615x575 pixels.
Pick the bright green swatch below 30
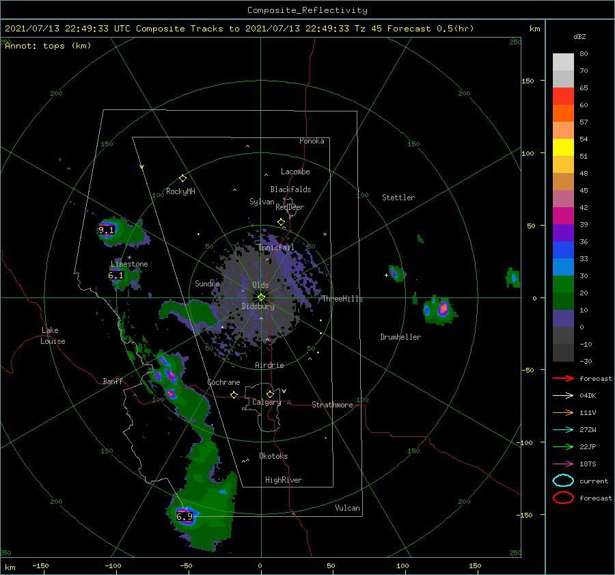tap(563, 284)
